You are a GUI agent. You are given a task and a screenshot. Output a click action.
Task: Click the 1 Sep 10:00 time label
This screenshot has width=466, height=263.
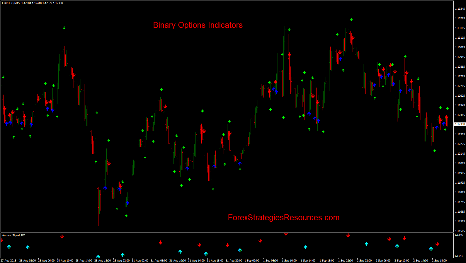[289, 261]
